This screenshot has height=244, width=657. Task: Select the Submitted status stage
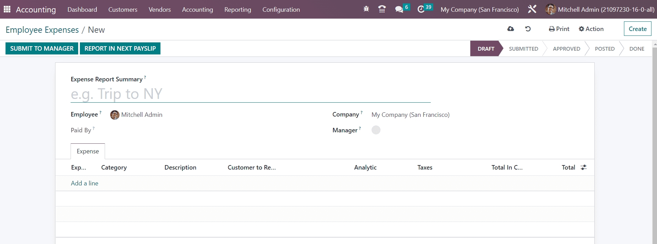[x=523, y=49]
